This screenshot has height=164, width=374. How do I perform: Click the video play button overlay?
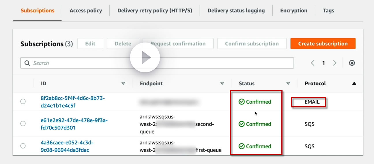pos(145,58)
